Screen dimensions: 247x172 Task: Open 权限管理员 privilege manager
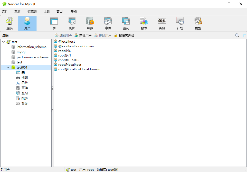[x=124, y=36]
